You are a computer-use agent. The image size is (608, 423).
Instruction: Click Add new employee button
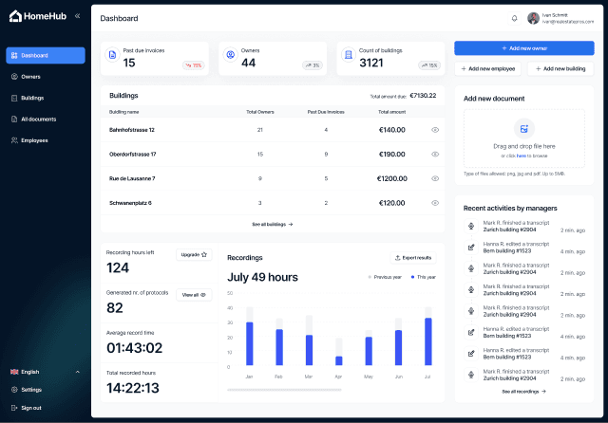click(487, 69)
